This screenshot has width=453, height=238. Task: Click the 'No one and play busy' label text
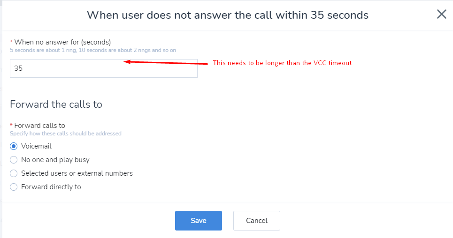(55, 160)
